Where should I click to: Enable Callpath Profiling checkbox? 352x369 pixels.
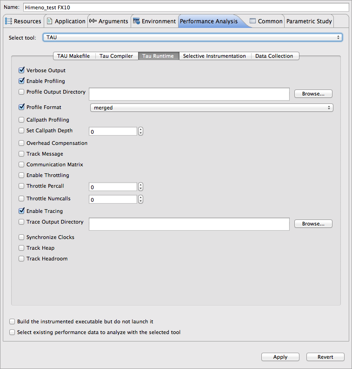(21, 120)
